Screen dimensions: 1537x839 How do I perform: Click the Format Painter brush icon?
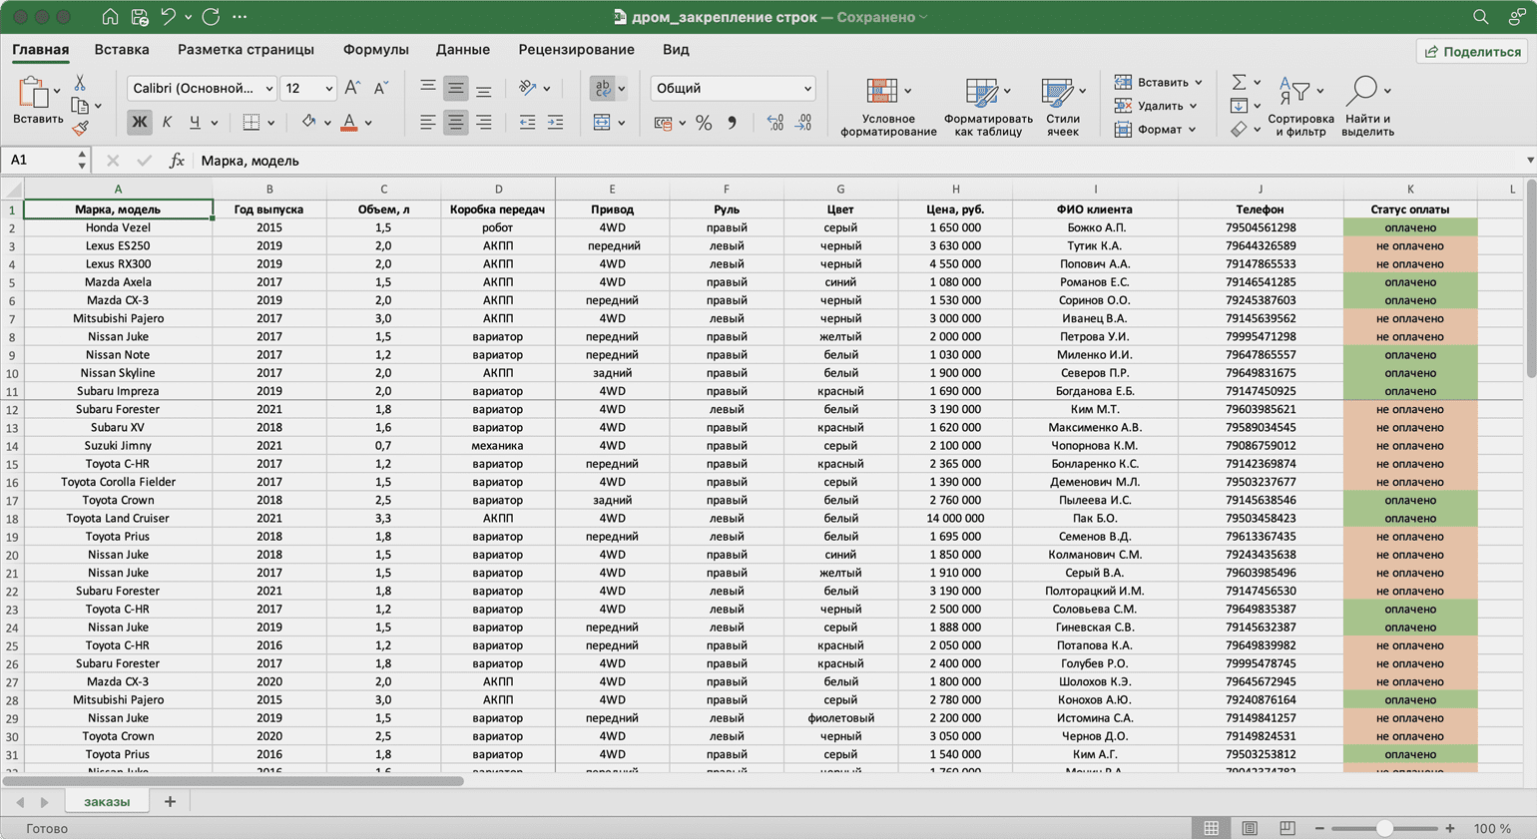click(x=80, y=128)
